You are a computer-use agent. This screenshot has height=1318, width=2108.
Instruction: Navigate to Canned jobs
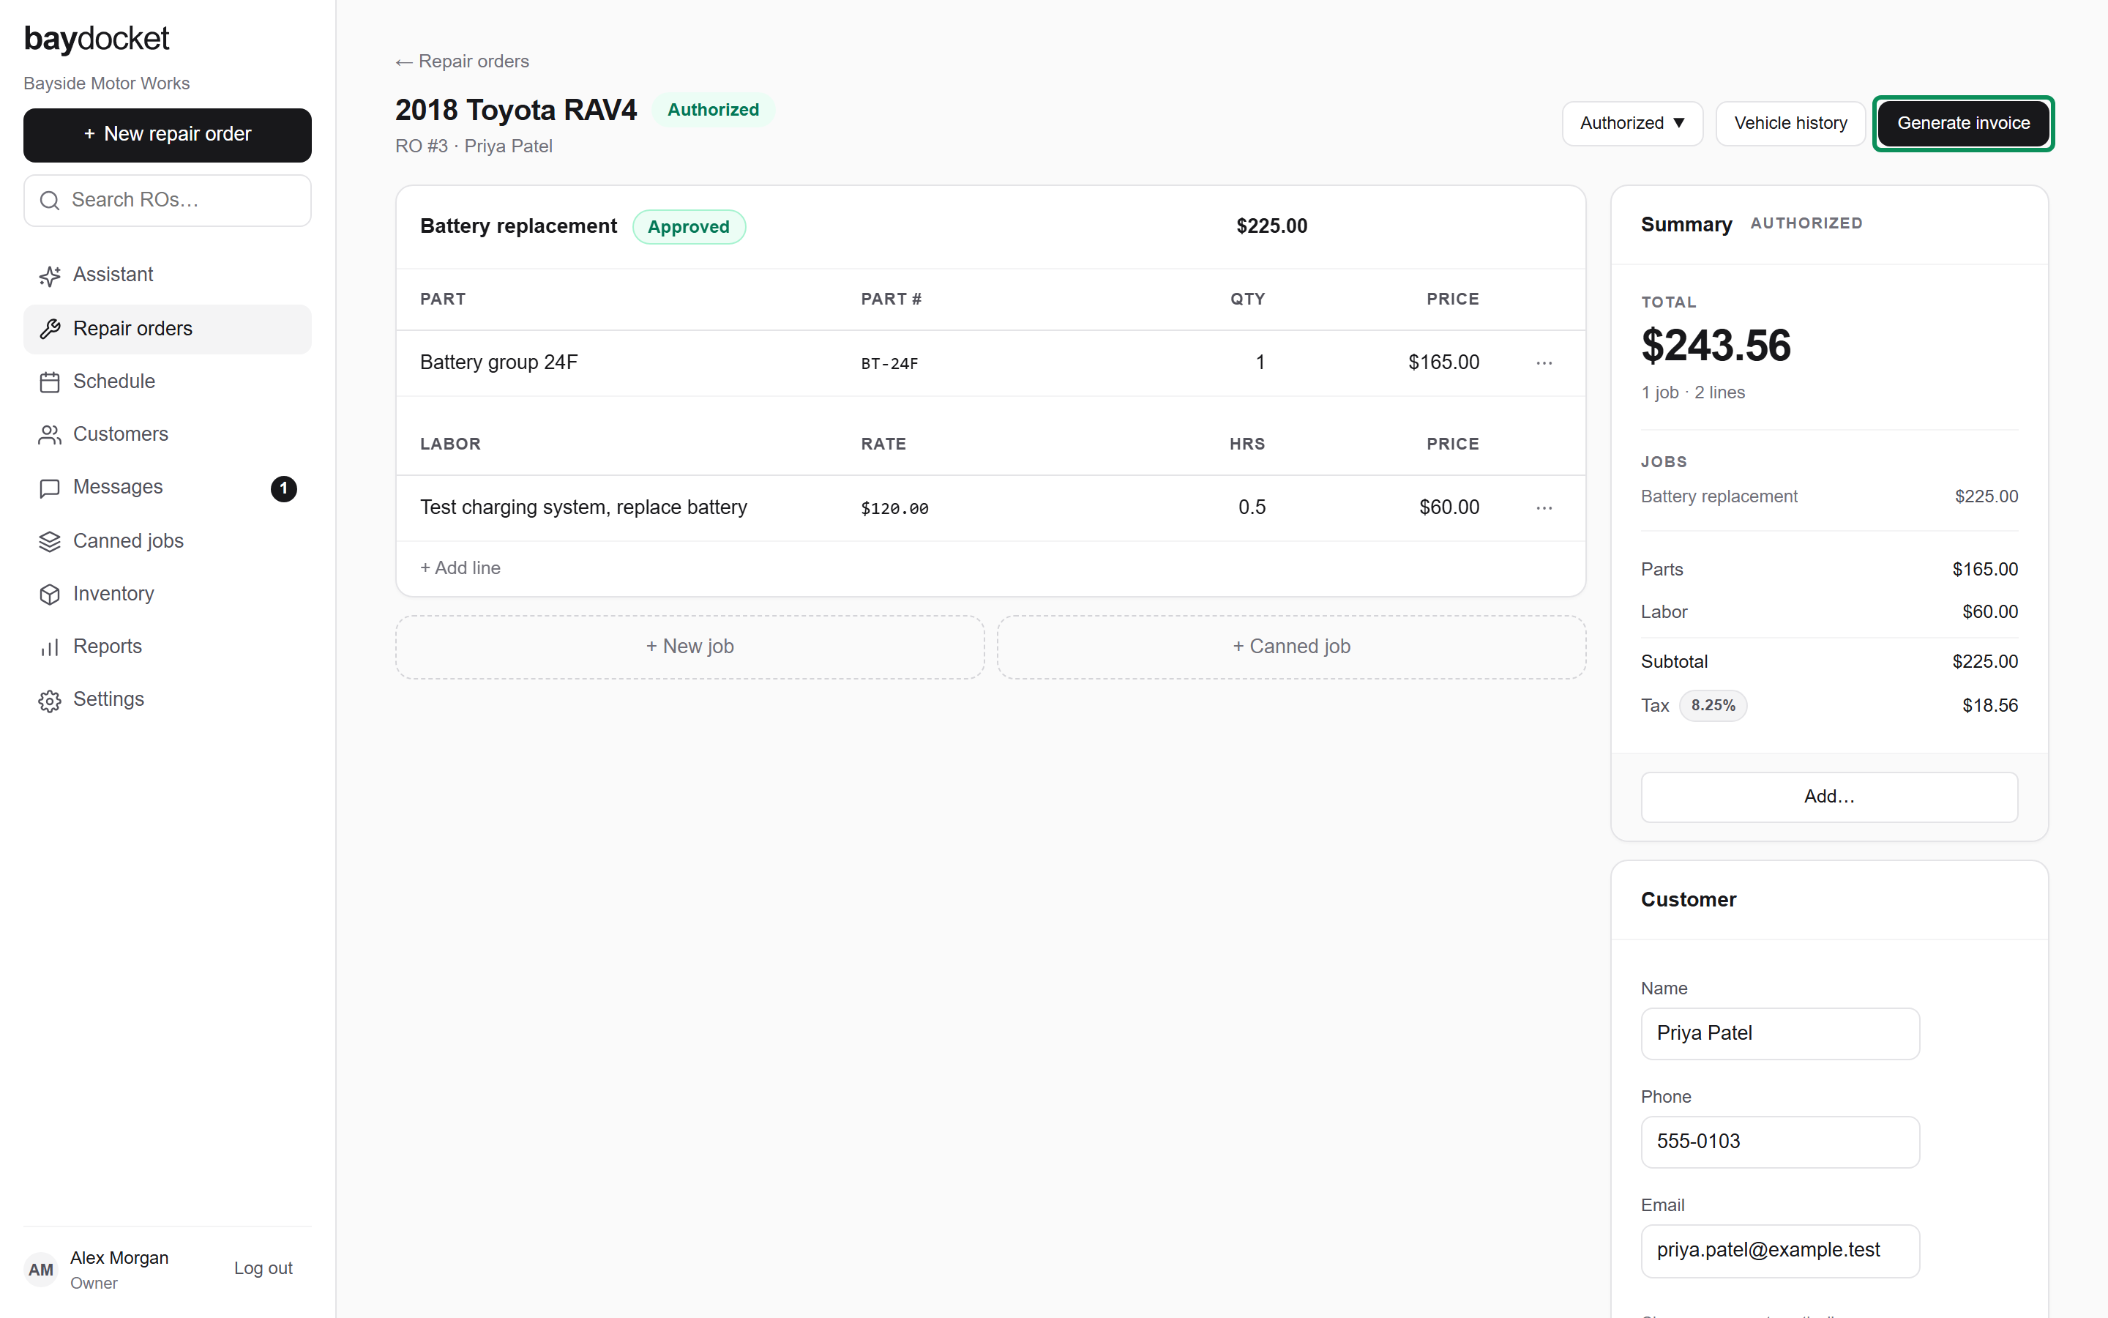coord(167,540)
